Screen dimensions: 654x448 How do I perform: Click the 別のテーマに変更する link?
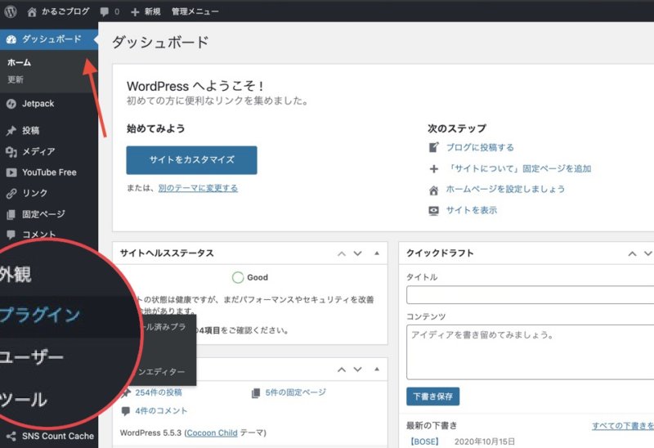coord(198,188)
